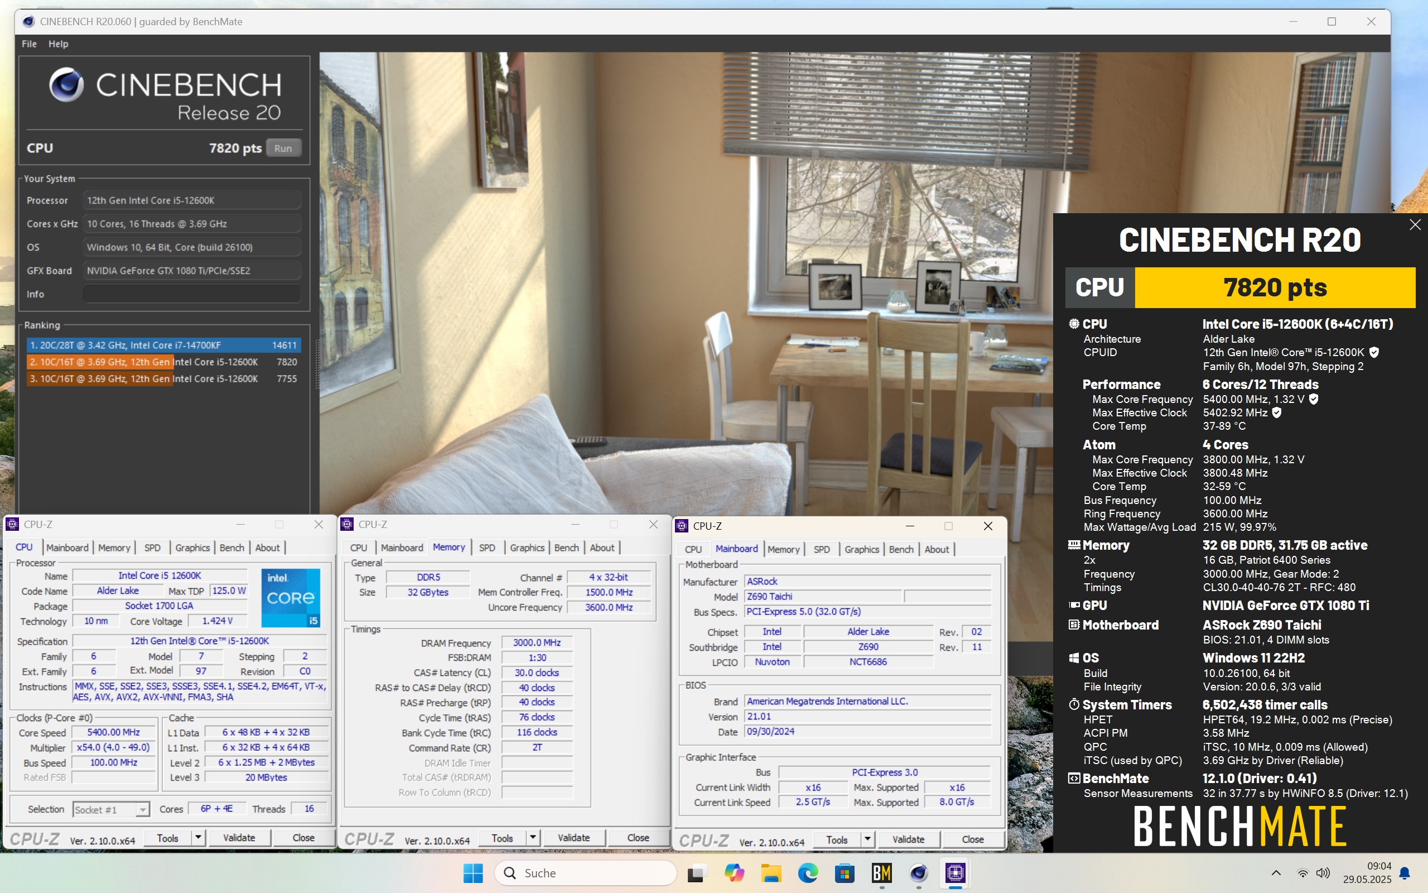Open Microsoft Store taskbar icon
Image resolution: width=1428 pixels, height=893 pixels.
845,873
